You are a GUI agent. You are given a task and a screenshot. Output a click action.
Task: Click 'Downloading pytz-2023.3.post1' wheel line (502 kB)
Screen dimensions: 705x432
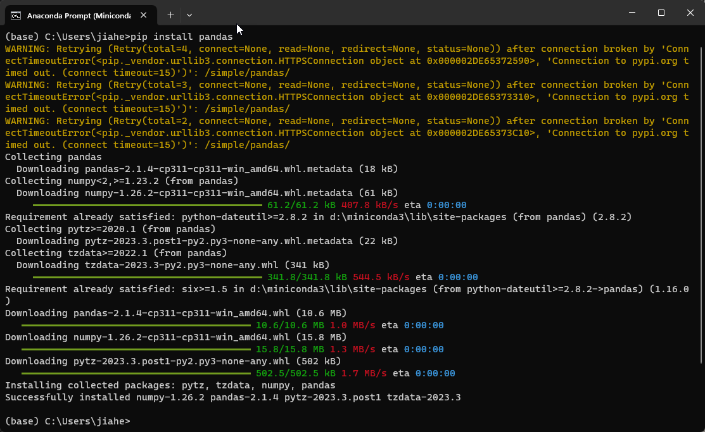[173, 361]
